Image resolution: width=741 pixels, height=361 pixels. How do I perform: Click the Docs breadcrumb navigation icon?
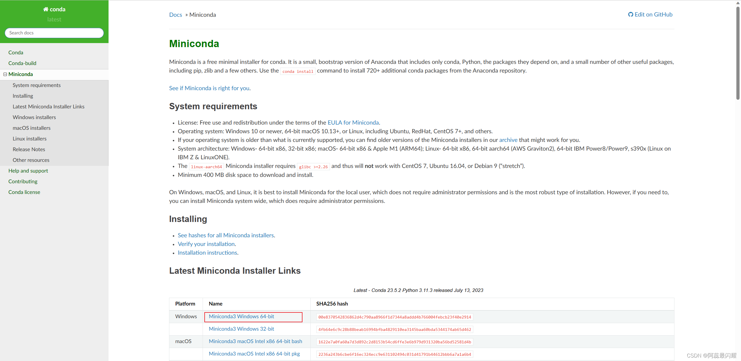point(175,15)
